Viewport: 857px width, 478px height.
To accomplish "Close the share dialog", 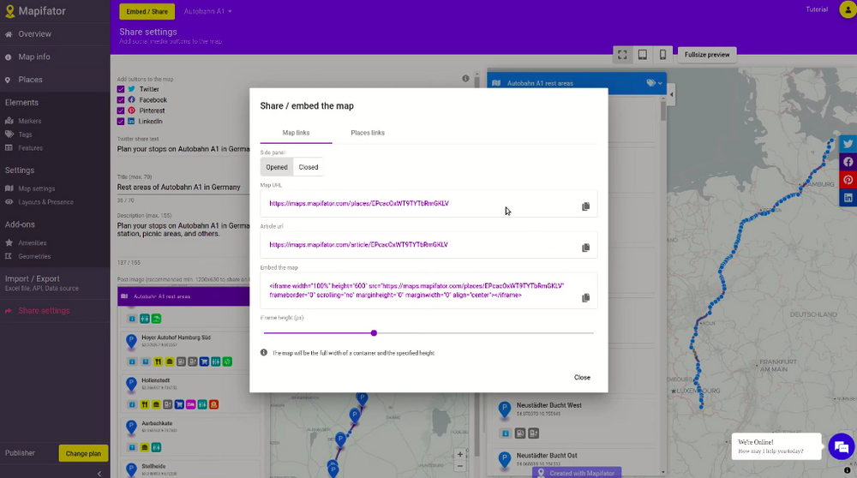I will pos(582,377).
